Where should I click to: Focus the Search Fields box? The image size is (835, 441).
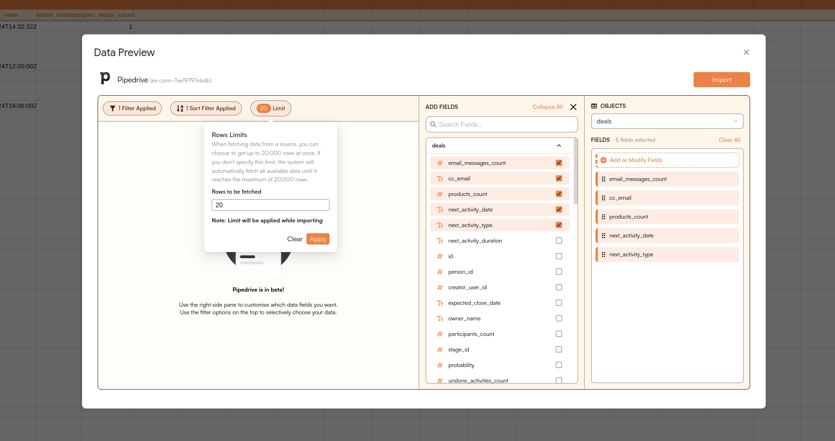point(502,124)
